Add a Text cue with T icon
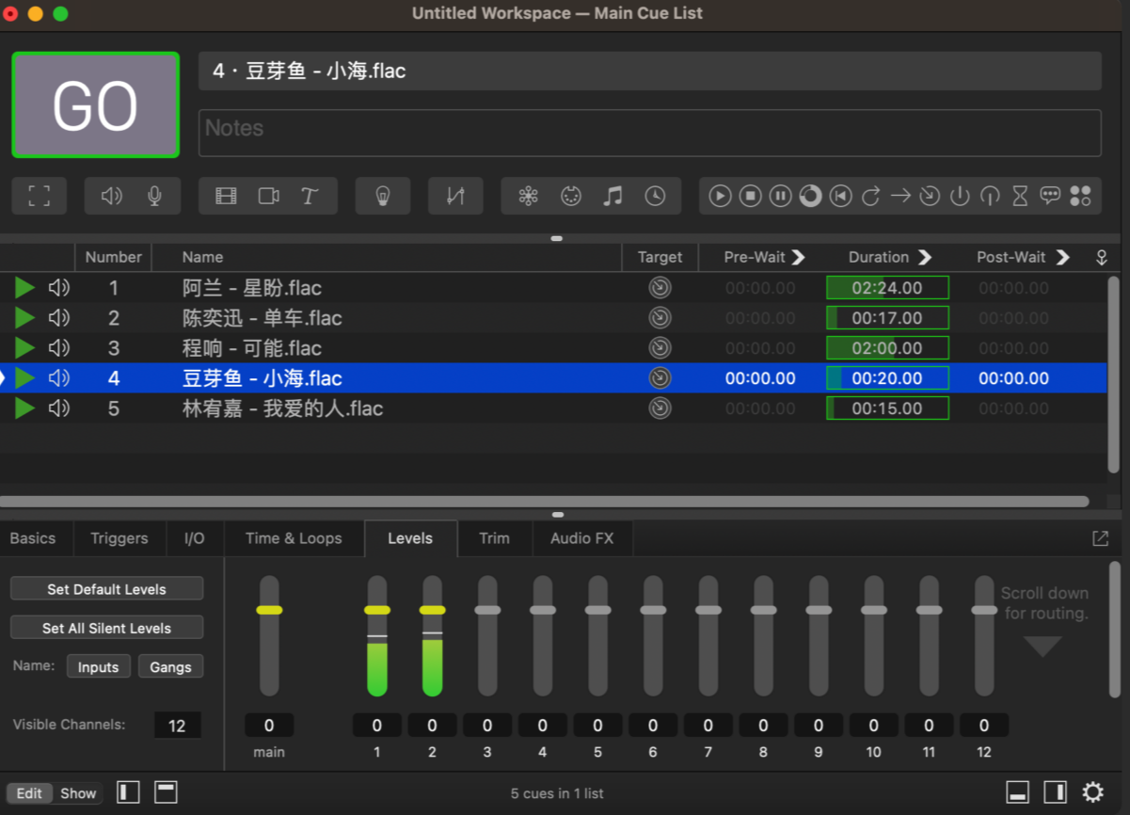The image size is (1130, 815). [x=310, y=196]
